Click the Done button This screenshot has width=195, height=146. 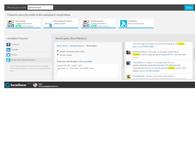tap(189, 7)
